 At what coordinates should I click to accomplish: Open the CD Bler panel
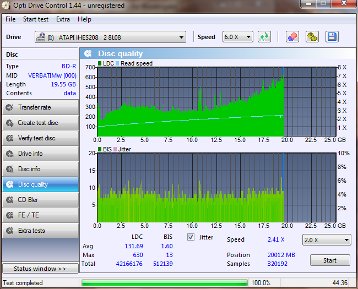(40, 200)
